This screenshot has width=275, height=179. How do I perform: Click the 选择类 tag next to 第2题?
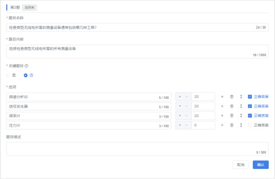[30, 7]
